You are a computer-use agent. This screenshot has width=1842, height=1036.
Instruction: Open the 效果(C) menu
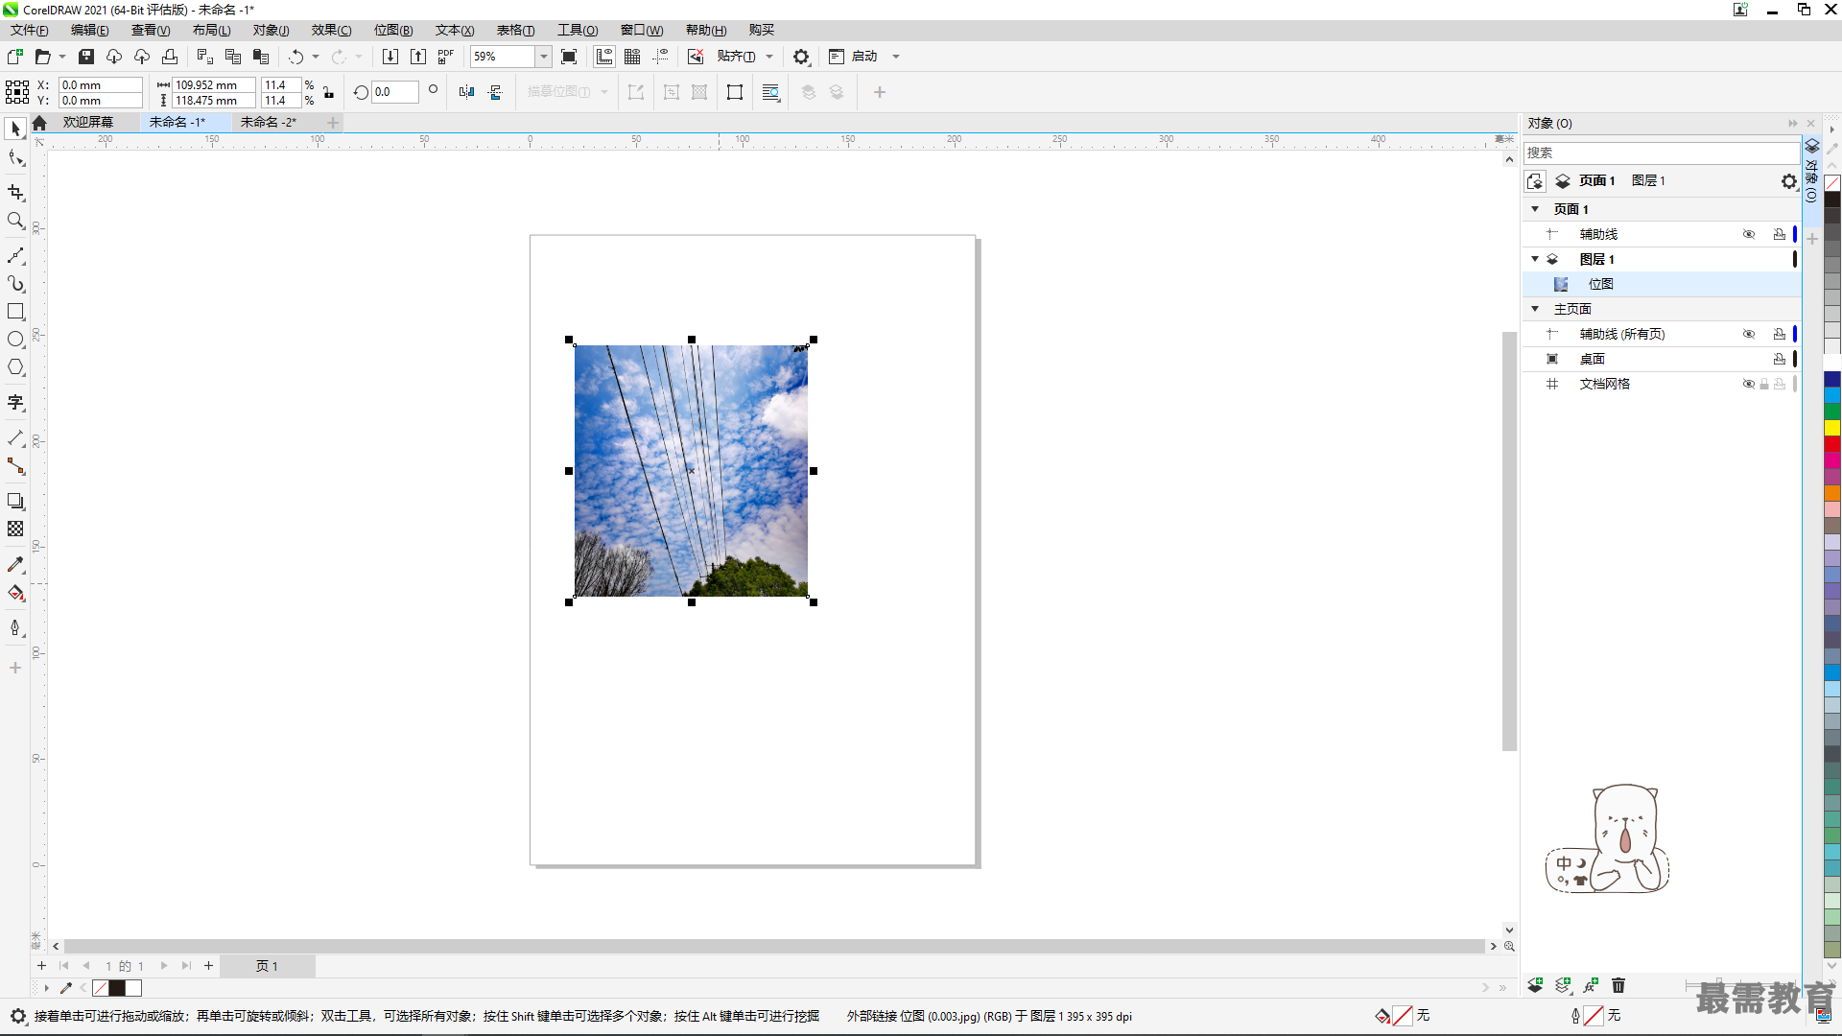point(331,31)
